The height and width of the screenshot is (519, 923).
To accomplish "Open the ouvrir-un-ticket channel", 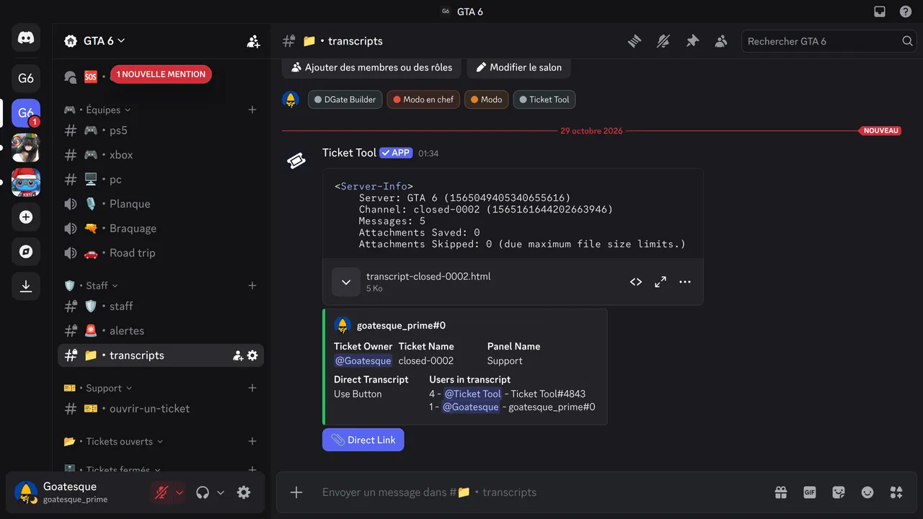I will pos(160,409).
